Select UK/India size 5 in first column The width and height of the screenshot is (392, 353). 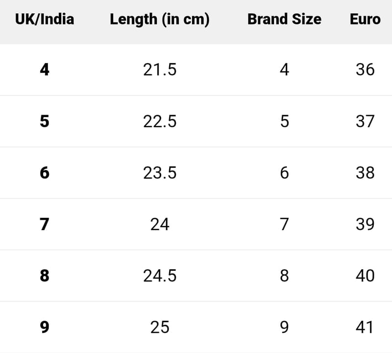(x=45, y=121)
